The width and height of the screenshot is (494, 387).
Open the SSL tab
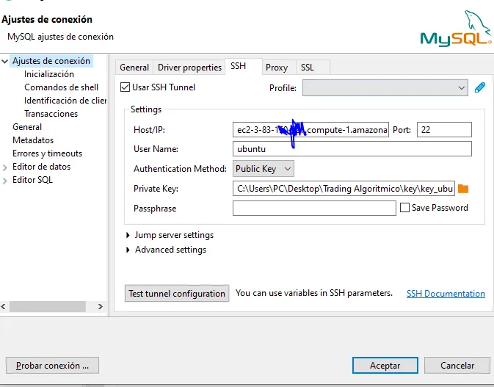(x=313, y=67)
